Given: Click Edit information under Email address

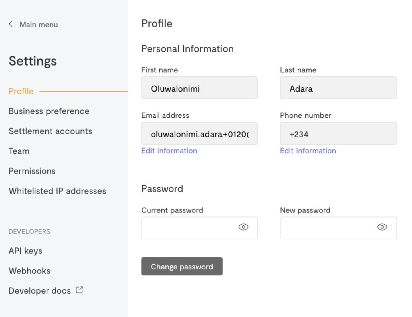Looking at the screenshot, I should (169, 151).
